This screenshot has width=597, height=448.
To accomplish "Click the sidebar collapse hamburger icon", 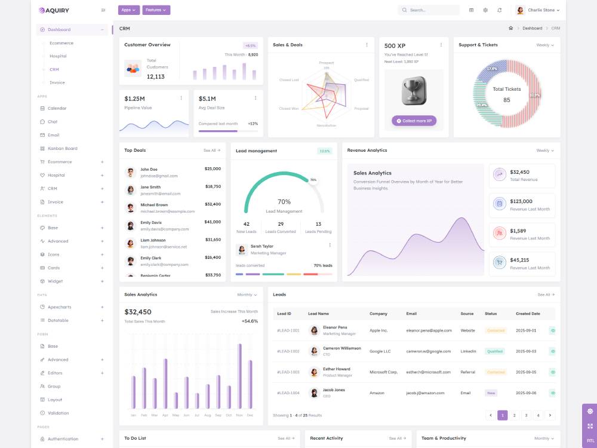I will point(103,10).
